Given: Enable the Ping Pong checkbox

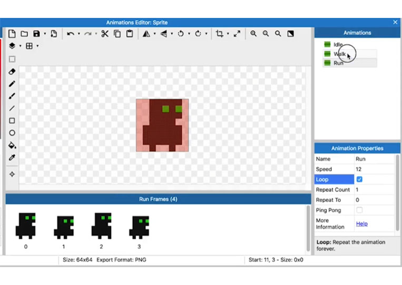Looking at the screenshot, I should coord(359,210).
